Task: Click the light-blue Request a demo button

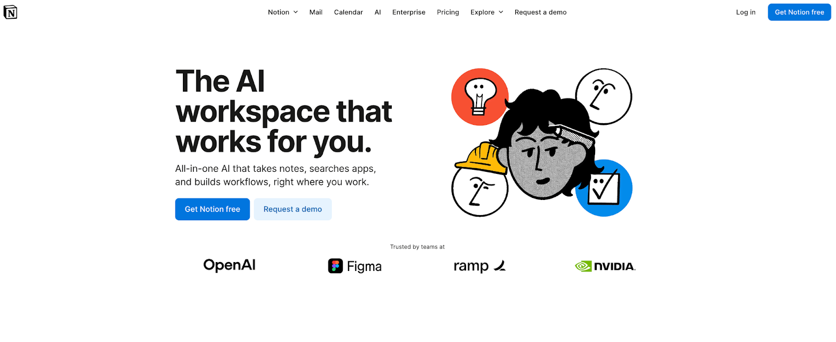Action: click(x=293, y=209)
